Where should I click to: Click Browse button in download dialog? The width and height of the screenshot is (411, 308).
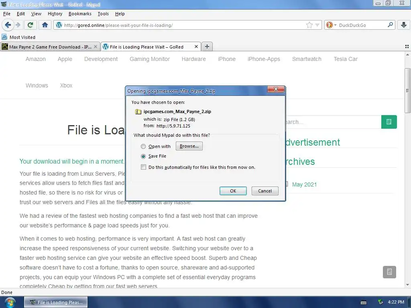click(189, 146)
